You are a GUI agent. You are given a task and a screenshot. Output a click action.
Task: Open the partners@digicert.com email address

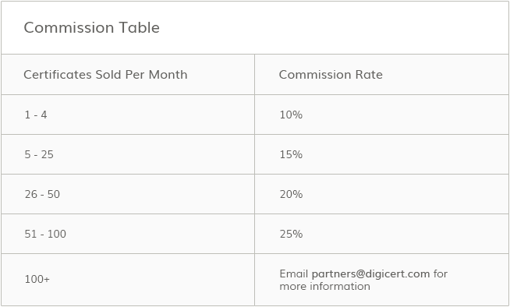click(370, 273)
